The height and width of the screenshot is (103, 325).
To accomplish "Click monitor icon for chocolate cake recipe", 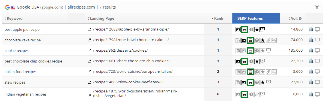I will click(317, 40).
